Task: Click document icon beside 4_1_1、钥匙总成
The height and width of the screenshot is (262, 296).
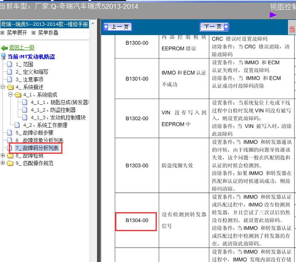Action: point(25,102)
